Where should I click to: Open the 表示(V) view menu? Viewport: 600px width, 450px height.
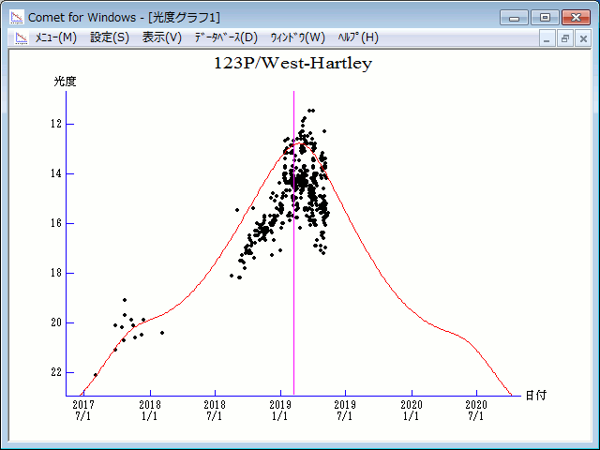[161, 37]
